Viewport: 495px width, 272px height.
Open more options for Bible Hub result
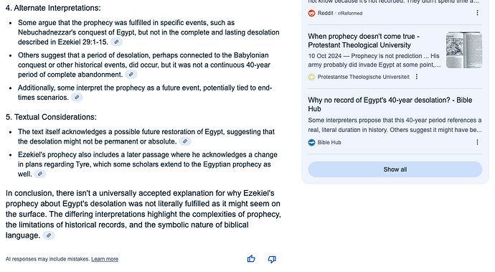pyautogui.click(x=477, y=143)
